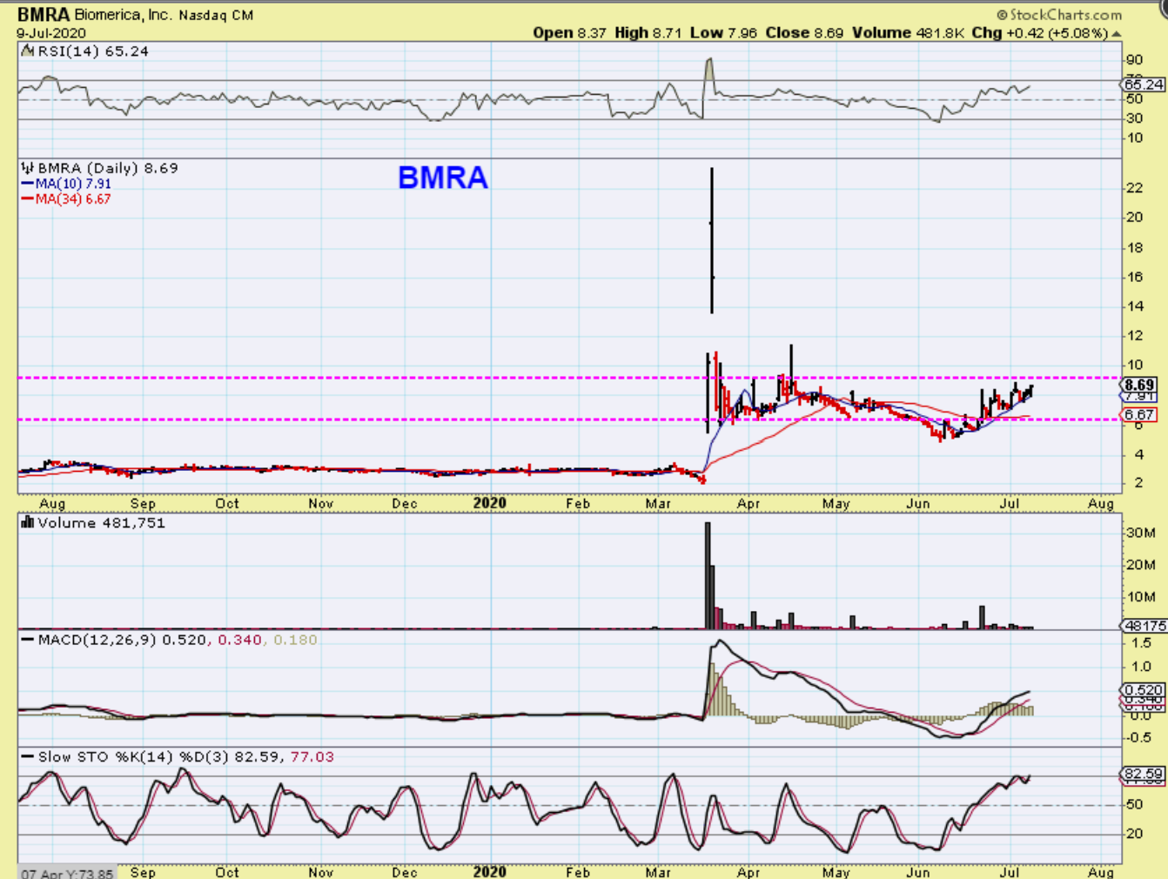Click the Nov label on price axis
The height and width of the screenshot is (879, 1168).
pos(320,503)
